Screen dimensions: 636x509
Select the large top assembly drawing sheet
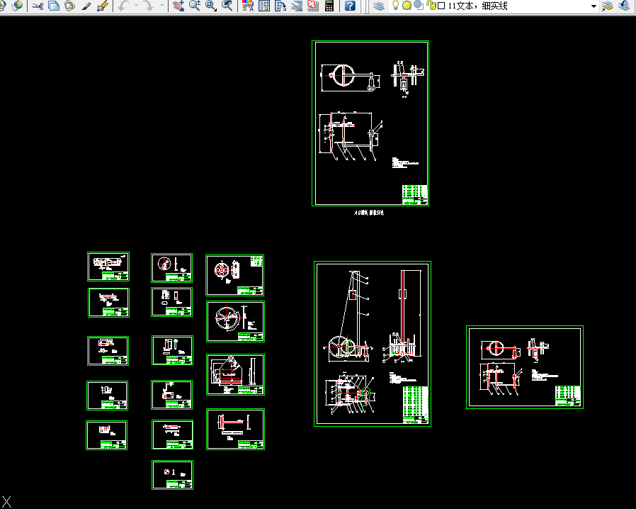pos(370,123)
